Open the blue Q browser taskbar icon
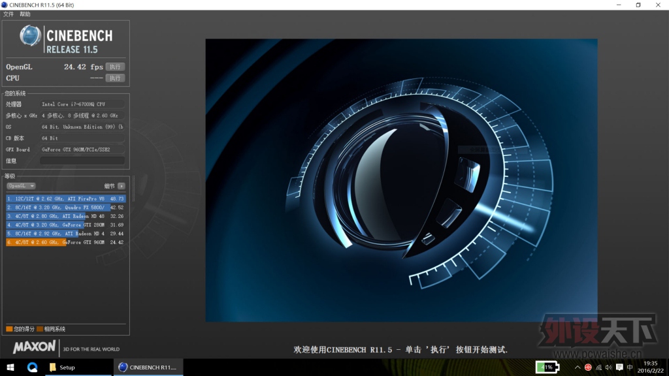Screen dimensions: 669x376 tap(33, 367)
